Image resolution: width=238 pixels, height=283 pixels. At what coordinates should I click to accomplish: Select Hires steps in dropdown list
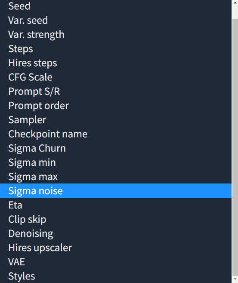pos(116,63)
